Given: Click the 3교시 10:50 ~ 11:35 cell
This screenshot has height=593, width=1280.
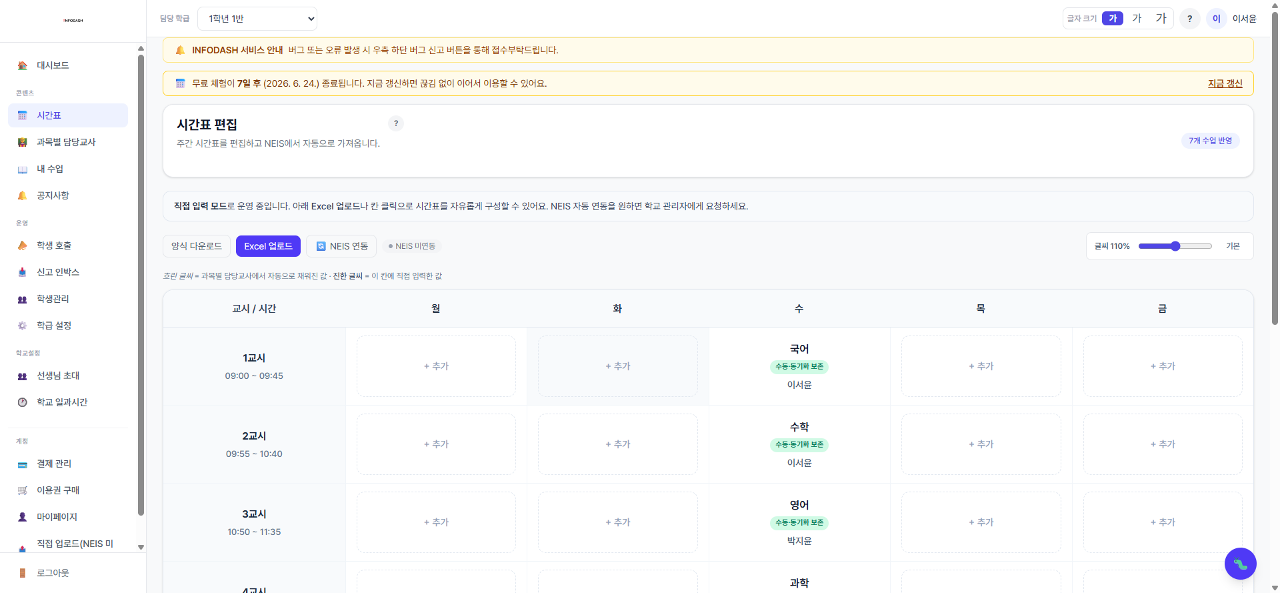Looking at the screenshot, I should (x=254, y=522).
